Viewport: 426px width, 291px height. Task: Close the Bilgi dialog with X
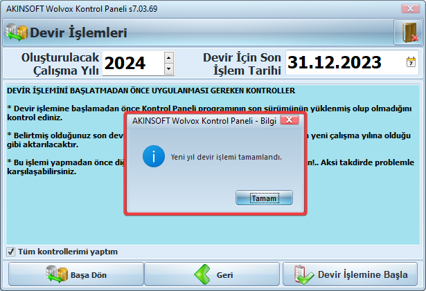[290, 120]
